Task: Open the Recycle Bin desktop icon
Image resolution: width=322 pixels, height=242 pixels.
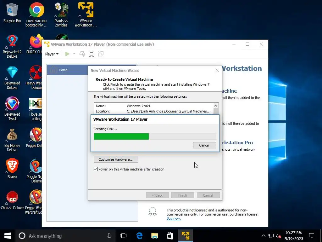Action: tap(12, 13)
